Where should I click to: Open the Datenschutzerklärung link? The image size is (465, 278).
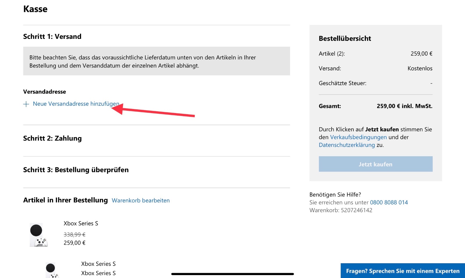point(347,145)
